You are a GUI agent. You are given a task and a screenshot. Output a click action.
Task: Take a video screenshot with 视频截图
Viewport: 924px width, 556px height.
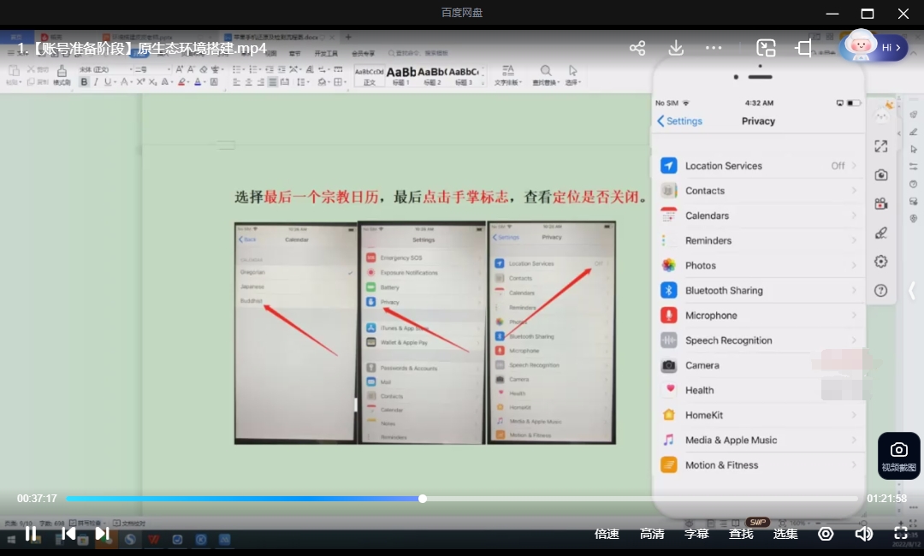[x=898, y=457]
